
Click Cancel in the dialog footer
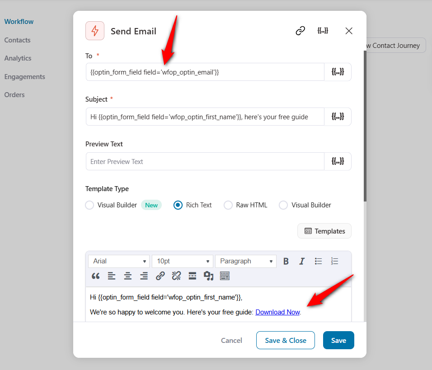231,340
